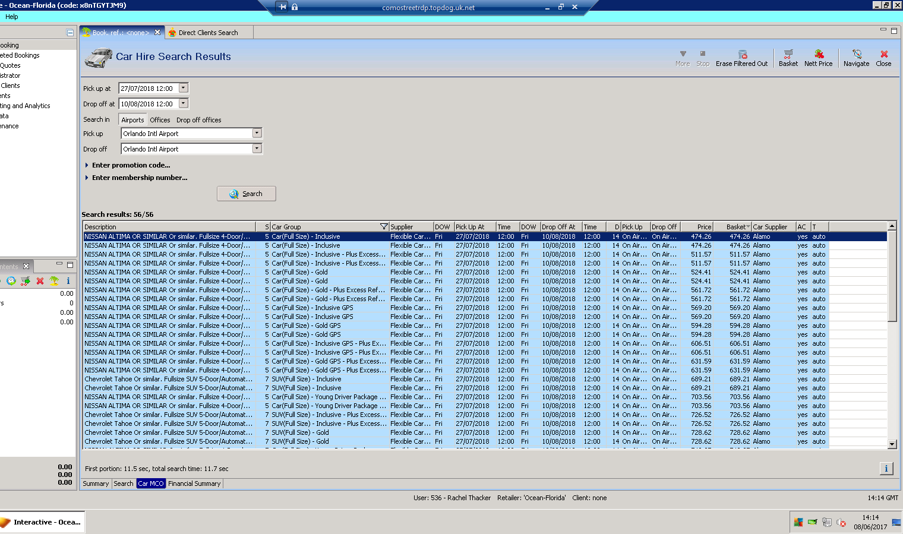Viewport: 903px width, 534px height.
Task: Click the basket with green arrow icon
Action: 26,281
